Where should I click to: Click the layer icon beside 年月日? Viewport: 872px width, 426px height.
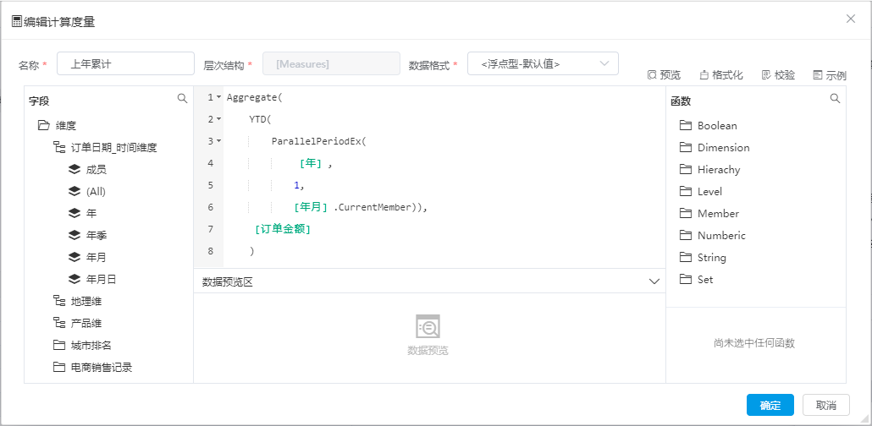tap(74, 280)
